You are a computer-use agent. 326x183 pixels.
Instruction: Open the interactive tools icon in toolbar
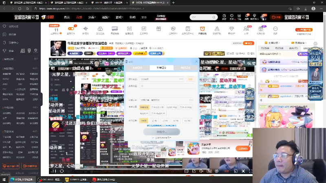(100, 29)
